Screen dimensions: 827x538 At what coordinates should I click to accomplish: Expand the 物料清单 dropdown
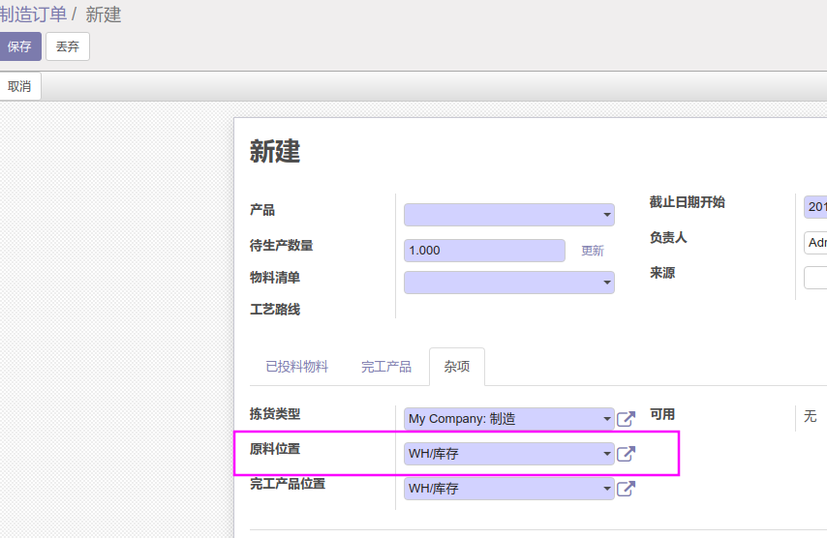click(x=607, y=283)
